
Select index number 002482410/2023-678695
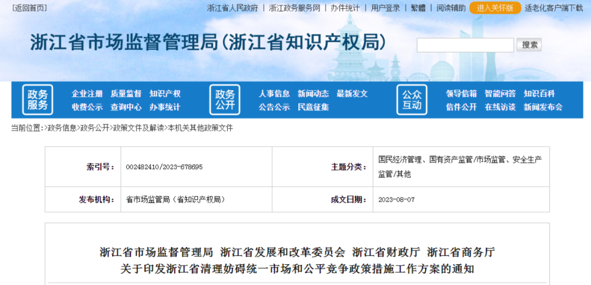(164, 167)
